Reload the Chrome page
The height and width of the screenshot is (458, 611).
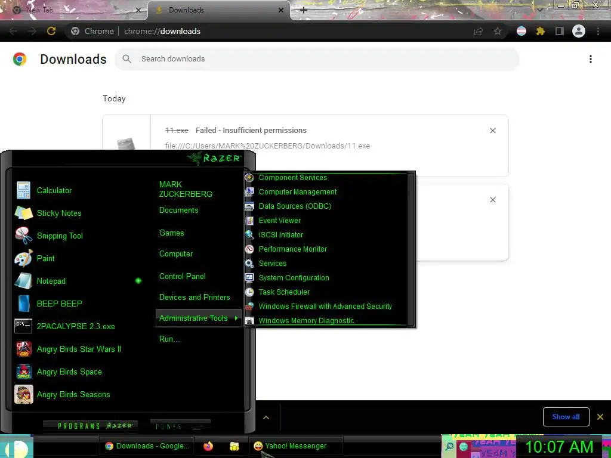click(x=51, y=31)
